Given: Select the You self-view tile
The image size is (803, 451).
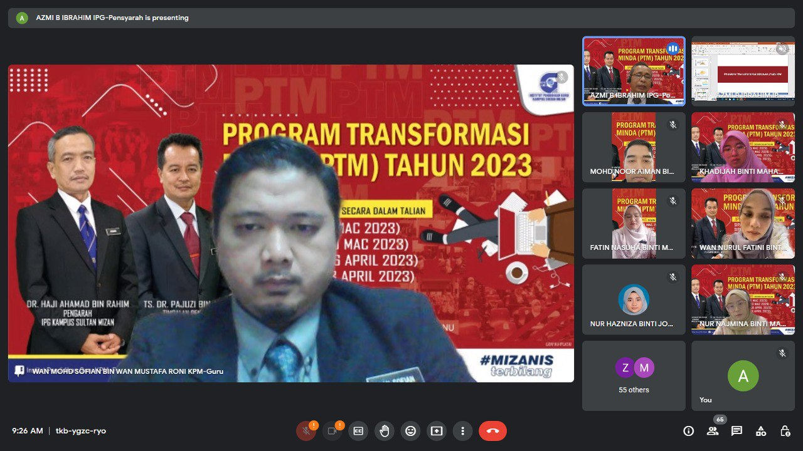Looking at the screenshot, I should [743, 376].
